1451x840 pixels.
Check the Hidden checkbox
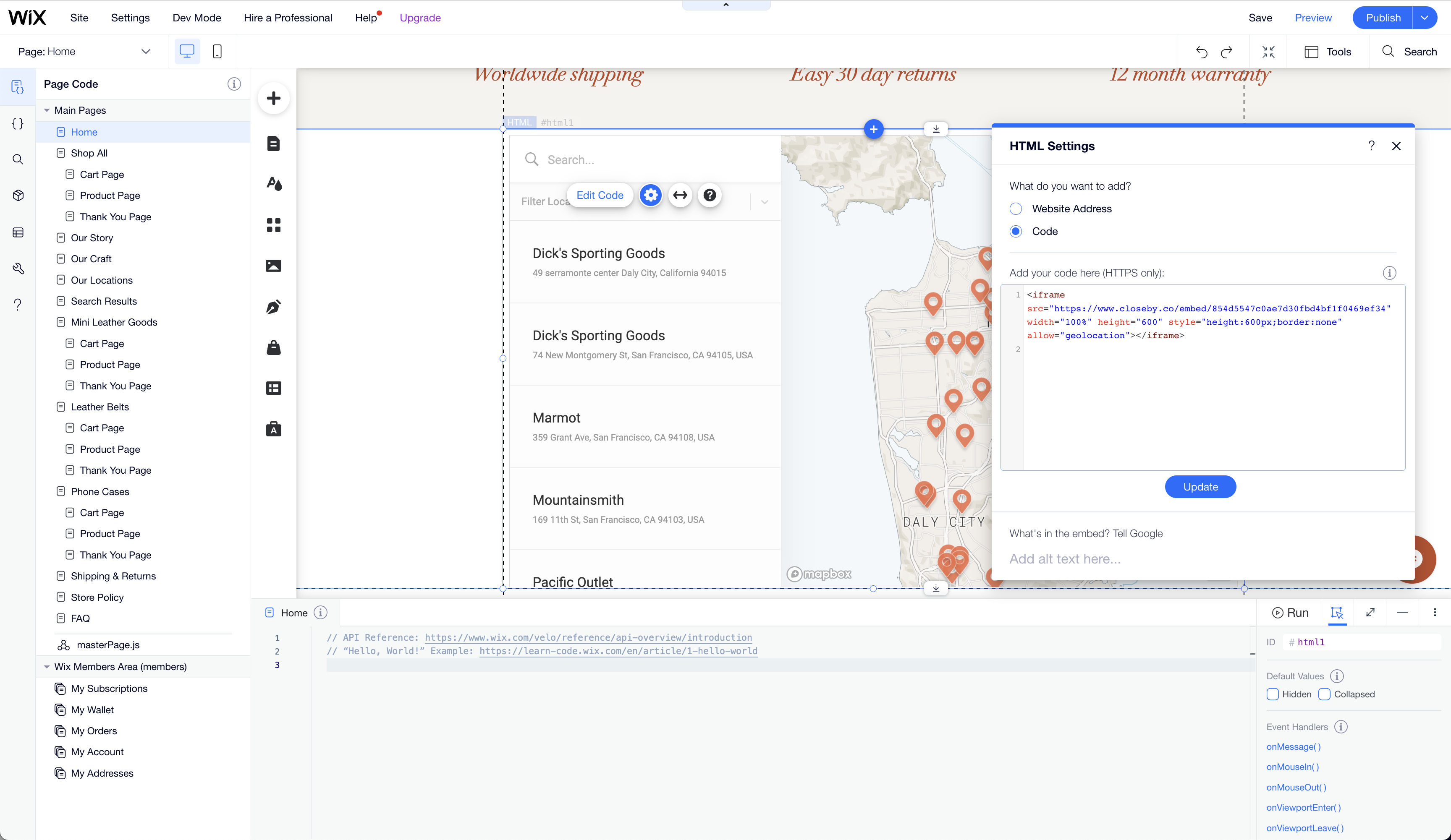coord(1273,694)
